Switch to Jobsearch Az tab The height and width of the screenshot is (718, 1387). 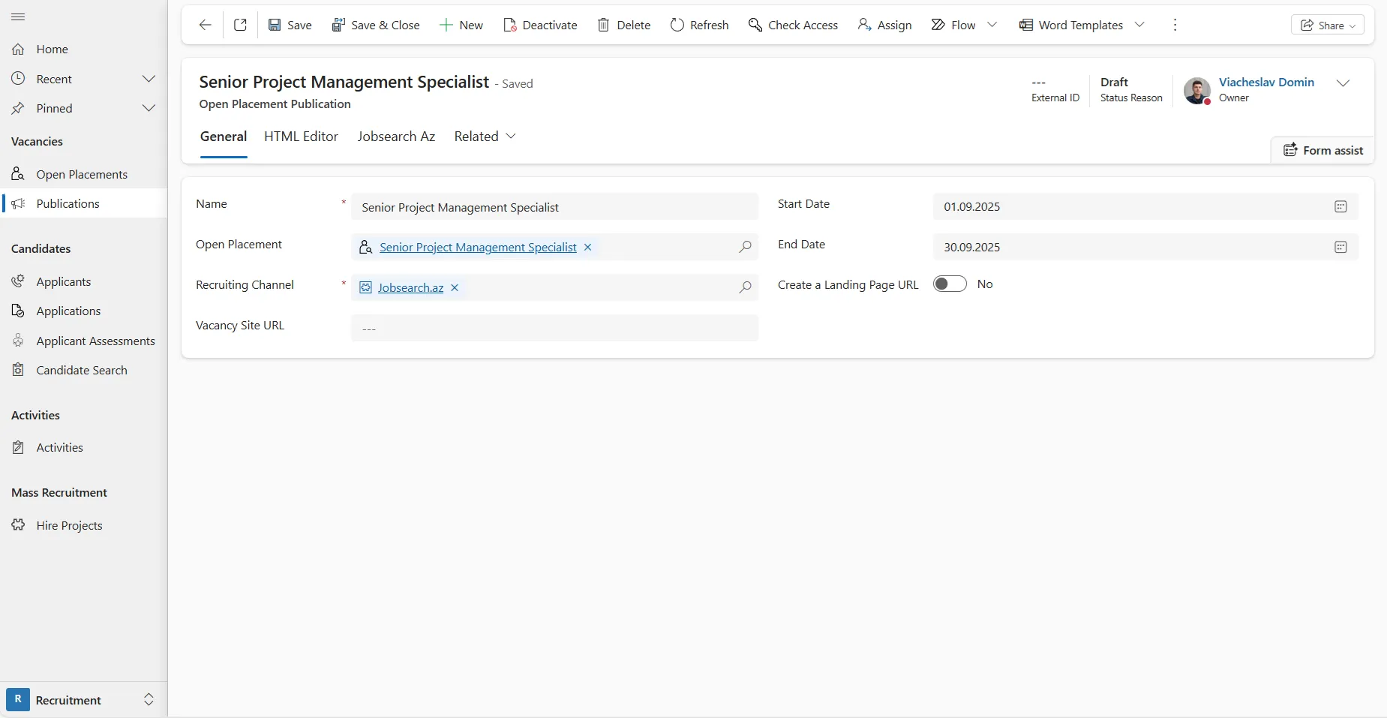(x=396, y=137)
